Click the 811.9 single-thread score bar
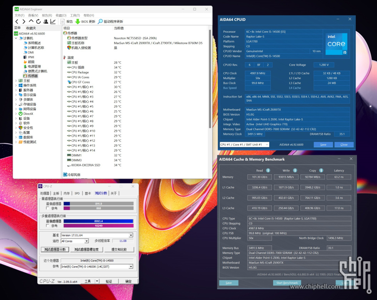The width and height of the screenshot is (377, 300). click(98, 204)
